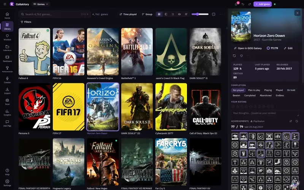Open the Group options dropdown
This screenshot has width=304, height=190.
(x=147, y=14)
